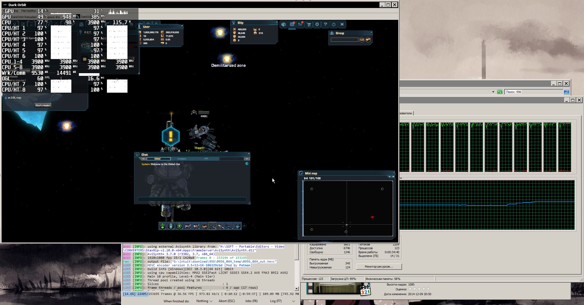Expand the hotbar with the up arrow
The width and height of the screenshot is (584, 305).
pos(244,226)
